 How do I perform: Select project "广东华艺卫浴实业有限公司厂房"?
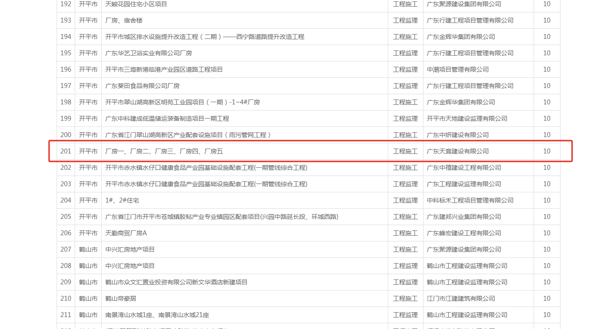(x=149, y=53)
